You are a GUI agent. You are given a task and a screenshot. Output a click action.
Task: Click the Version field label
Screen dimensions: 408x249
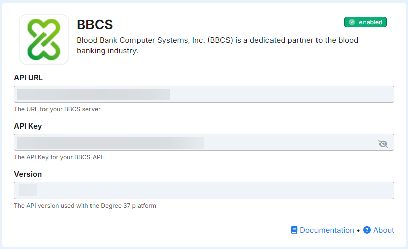coord(28,174)
